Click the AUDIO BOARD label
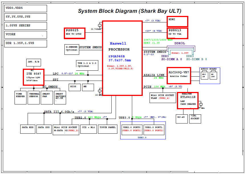The width and height of the screenshot is (245, 174). (x=209, y=69)
